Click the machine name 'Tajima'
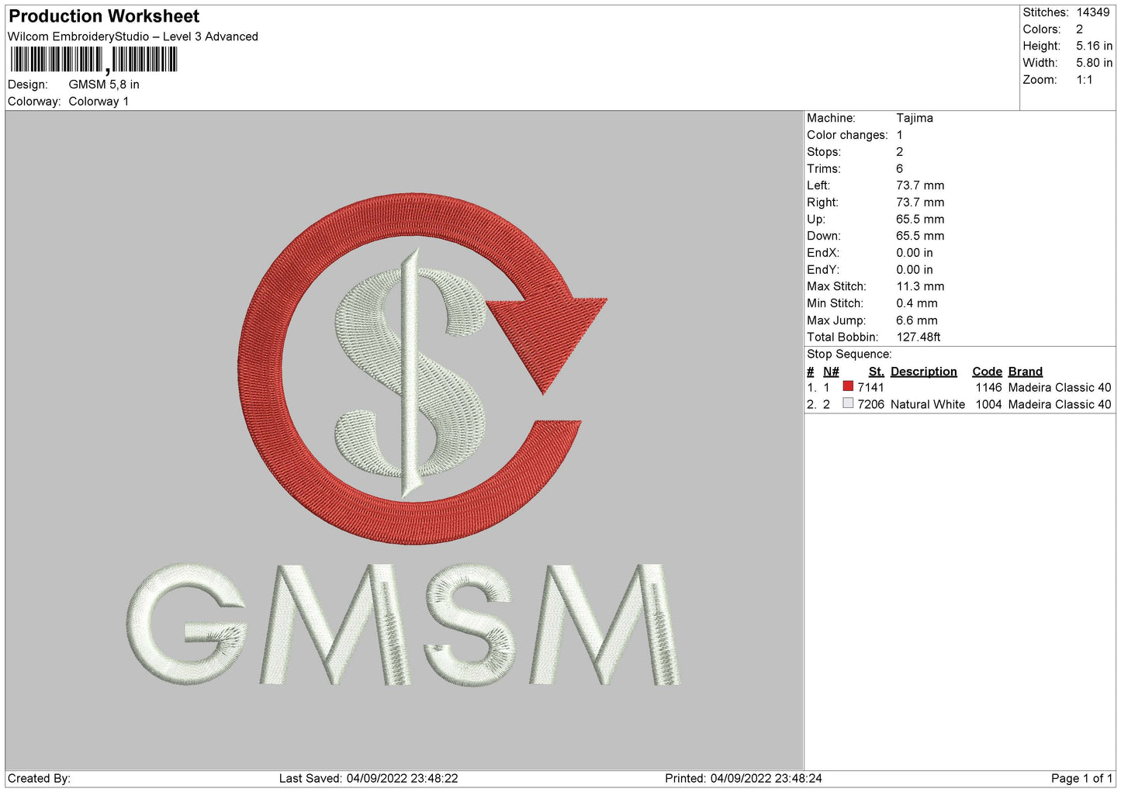The height and width of the screenshot is (792, 1121). tap(915, 118)
